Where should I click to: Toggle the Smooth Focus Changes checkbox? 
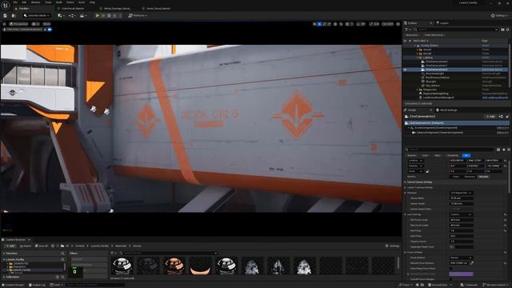point(451,279)
